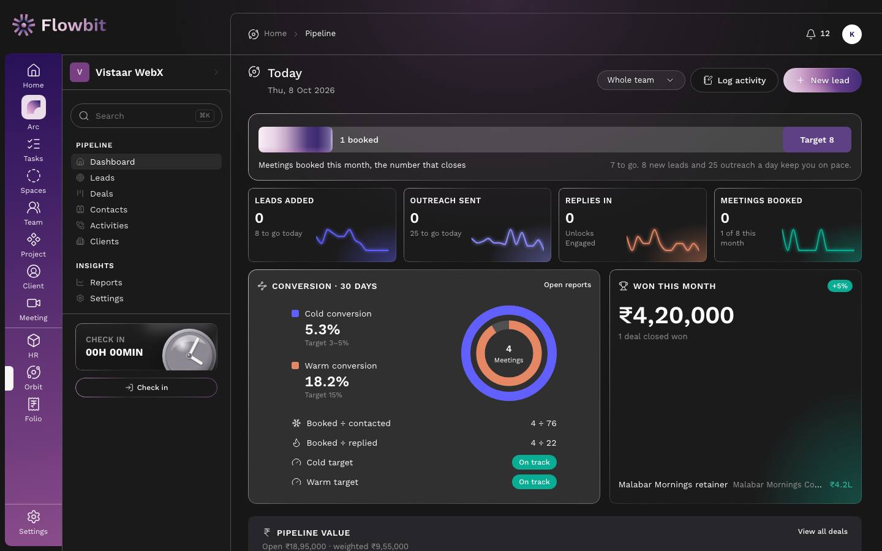The width and height of the screenshot is (882, 551).
Task: Click the Home breadcrumb link
Action: pyautogui.click(x=275, y=34)
